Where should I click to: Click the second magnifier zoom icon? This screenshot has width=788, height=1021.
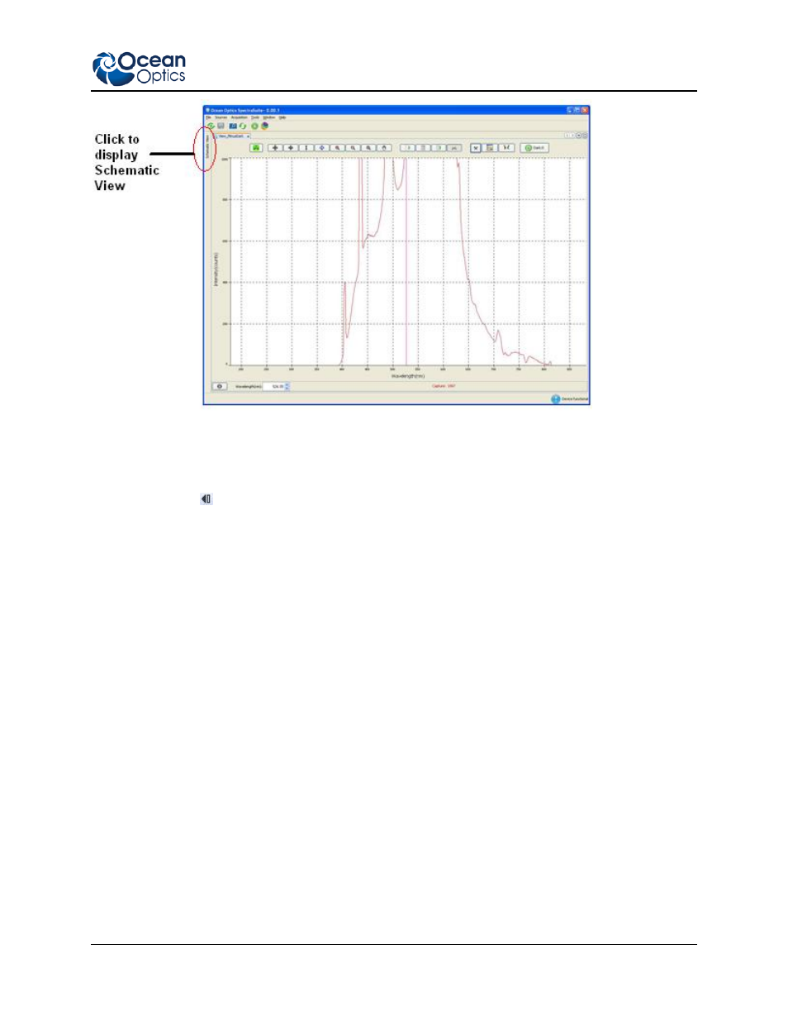click(x=353, y=148)
